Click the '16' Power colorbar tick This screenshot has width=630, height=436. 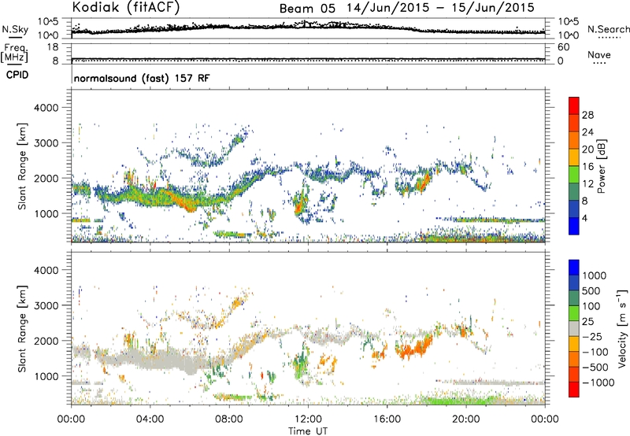[x=587, y=167]
